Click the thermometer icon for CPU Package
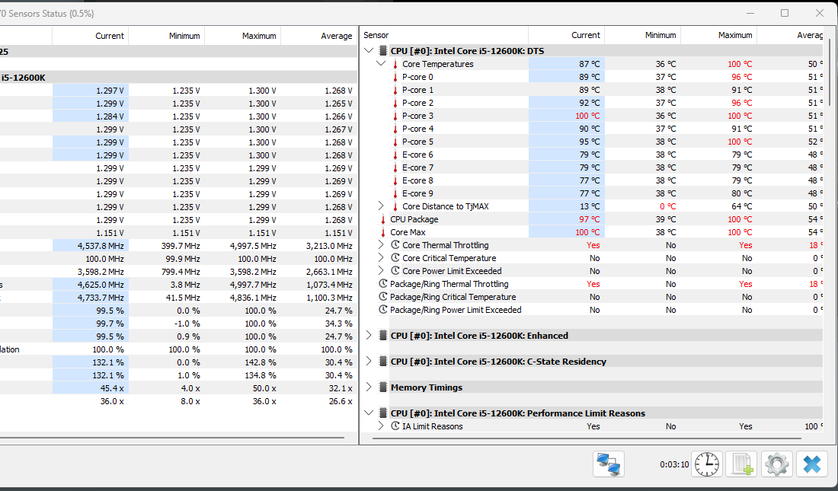 pos(383,219)
